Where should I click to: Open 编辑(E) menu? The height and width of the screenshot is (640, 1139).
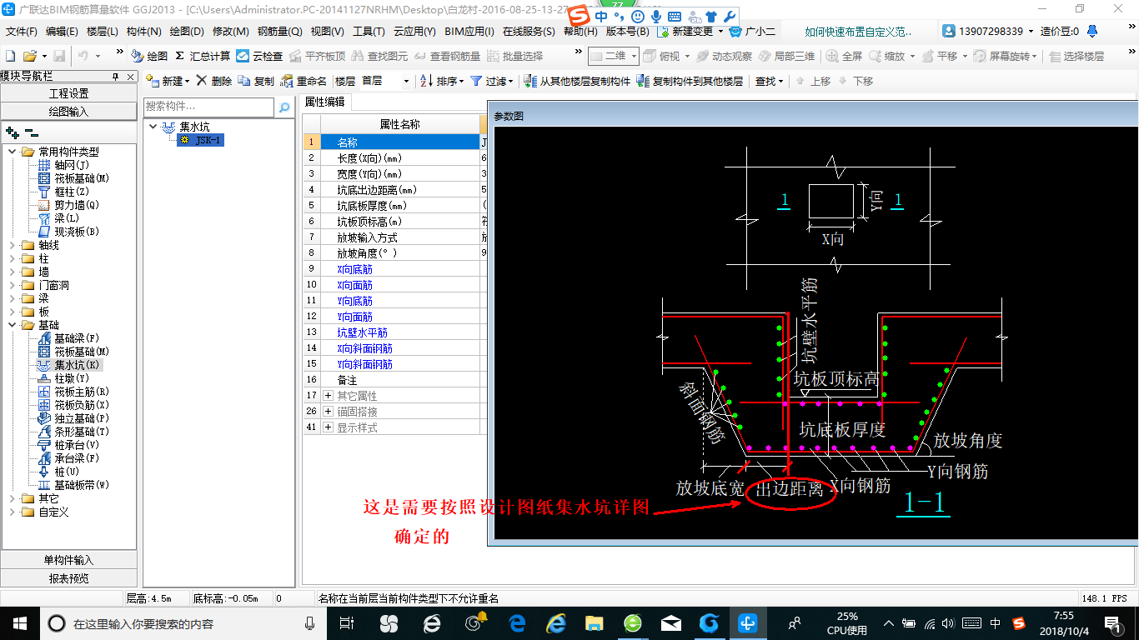(62, 32)
